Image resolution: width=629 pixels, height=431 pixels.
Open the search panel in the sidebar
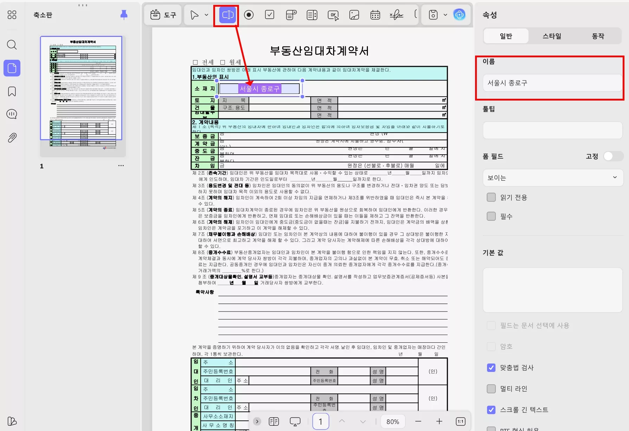coord(12,45)
